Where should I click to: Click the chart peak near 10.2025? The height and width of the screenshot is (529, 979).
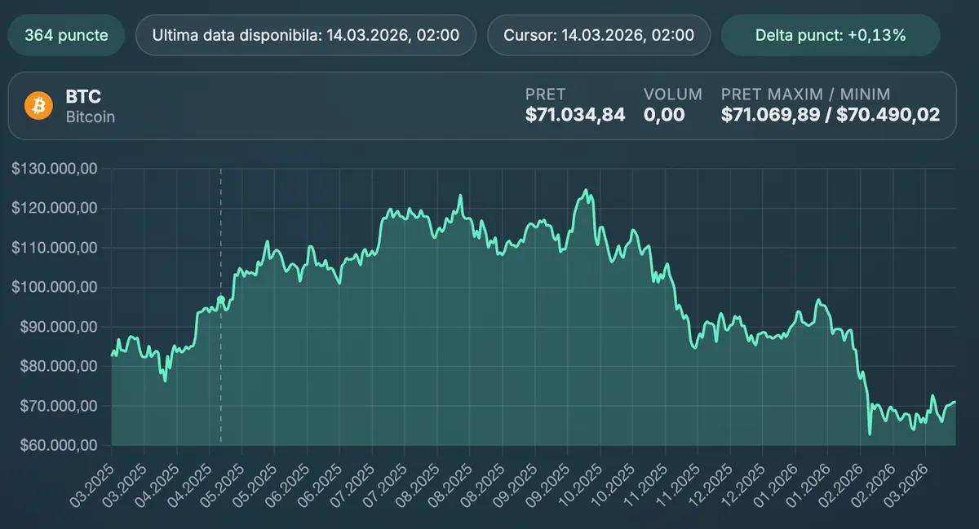[x=586, y=190]
